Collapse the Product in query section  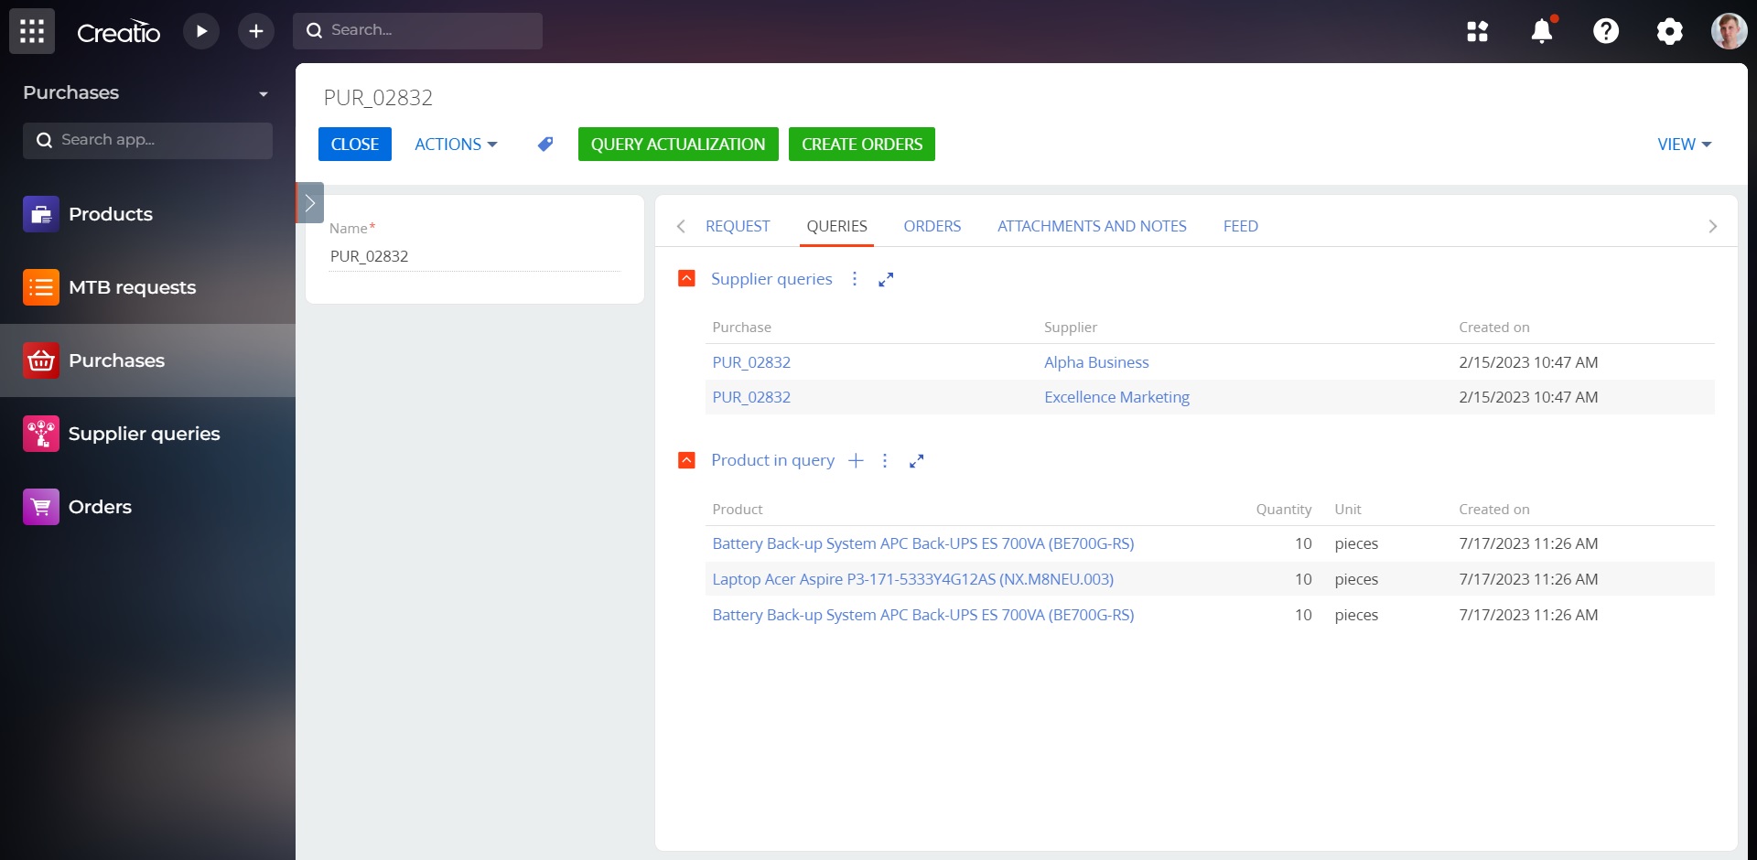(686, 460)
